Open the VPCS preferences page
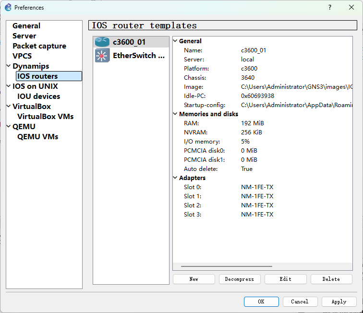The height and width of the screenshot is (313, 363). (x=22, y=56)
